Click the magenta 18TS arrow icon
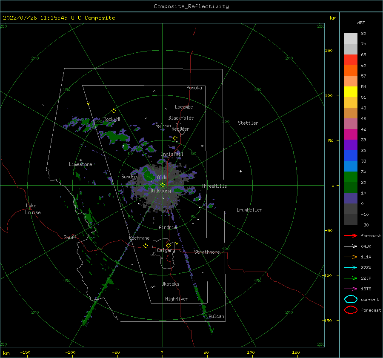The height and width of the screenshot is (358, 383). (351, 289)
